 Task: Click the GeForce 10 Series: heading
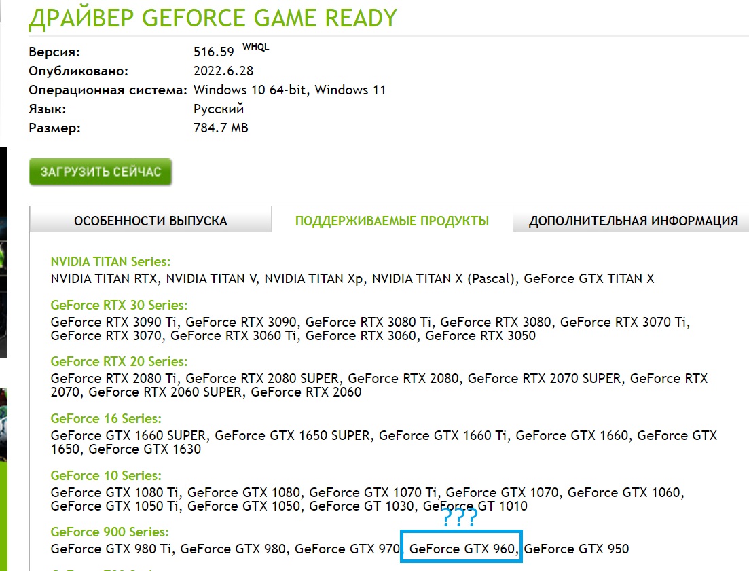click(x=106, y=475)
